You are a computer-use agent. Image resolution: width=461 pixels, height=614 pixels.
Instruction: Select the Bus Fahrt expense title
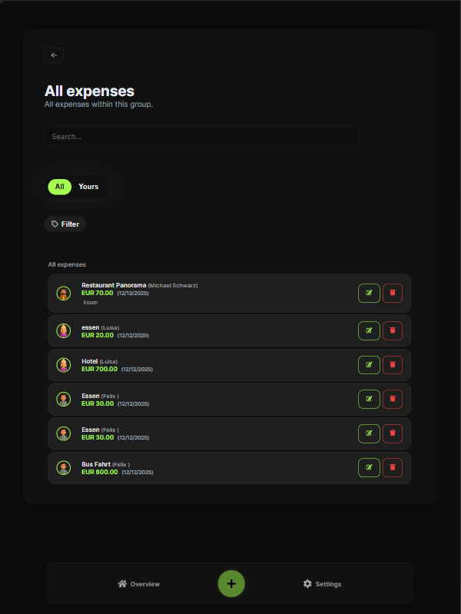click(96, 464)
